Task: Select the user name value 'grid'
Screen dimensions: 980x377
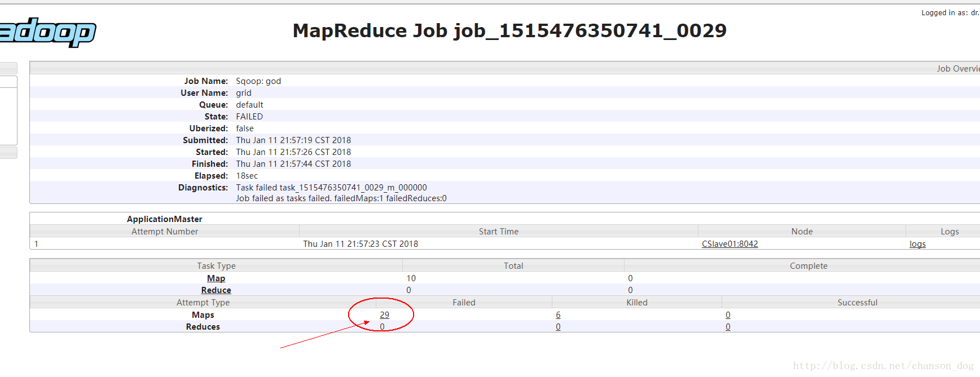Action: [244, 93]
